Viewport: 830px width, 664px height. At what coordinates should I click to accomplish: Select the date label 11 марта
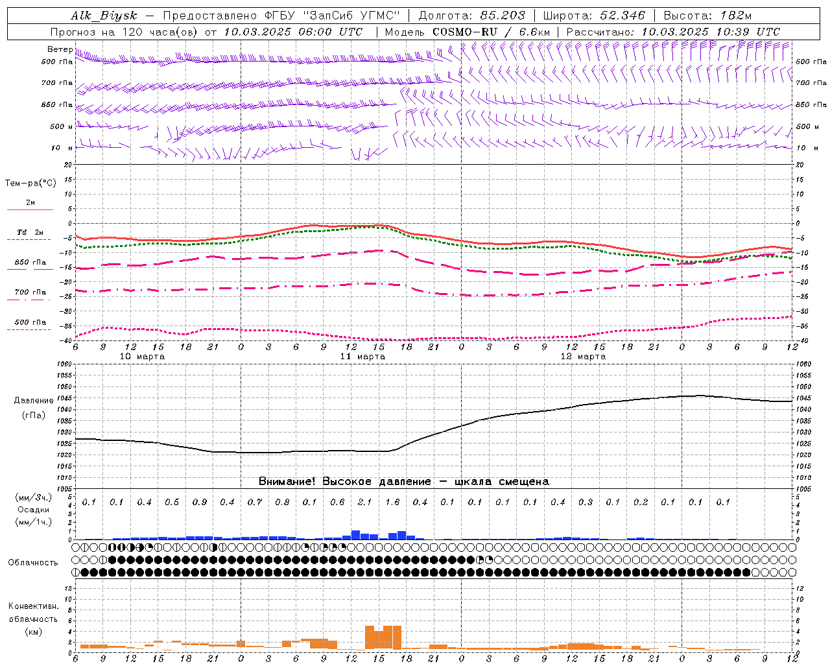click(363, 357)
